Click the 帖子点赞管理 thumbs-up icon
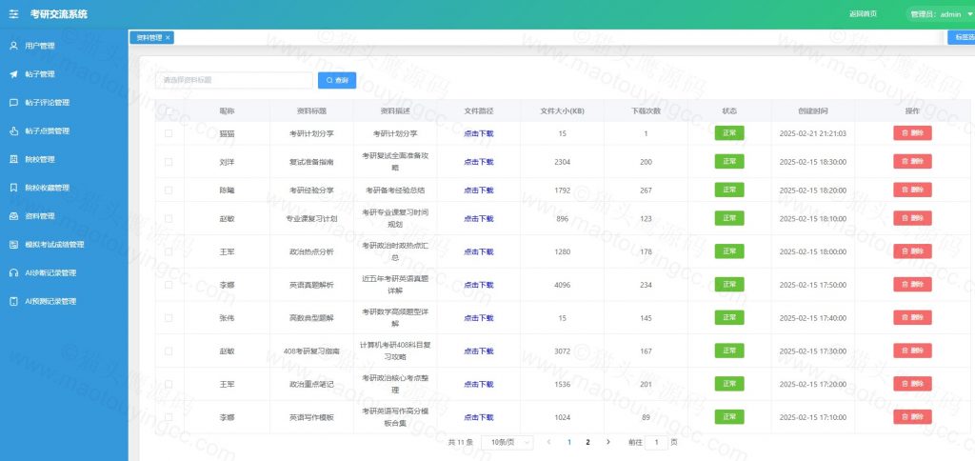Screen dimensions: 975x461 13,131
